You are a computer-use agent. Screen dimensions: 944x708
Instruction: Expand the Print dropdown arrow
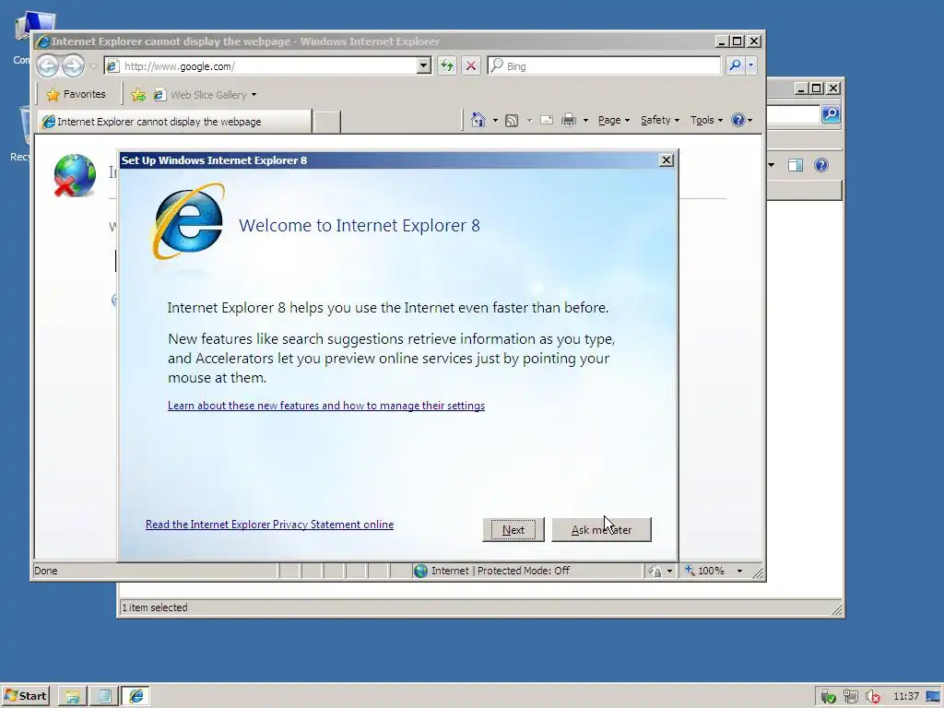coord(585,121)
